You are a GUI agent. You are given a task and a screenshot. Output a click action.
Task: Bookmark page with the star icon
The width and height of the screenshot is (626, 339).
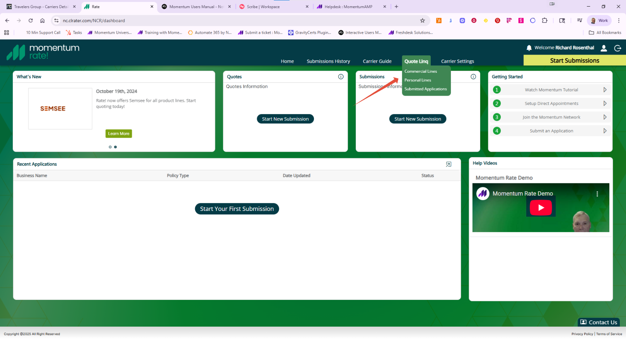point(423,21)
